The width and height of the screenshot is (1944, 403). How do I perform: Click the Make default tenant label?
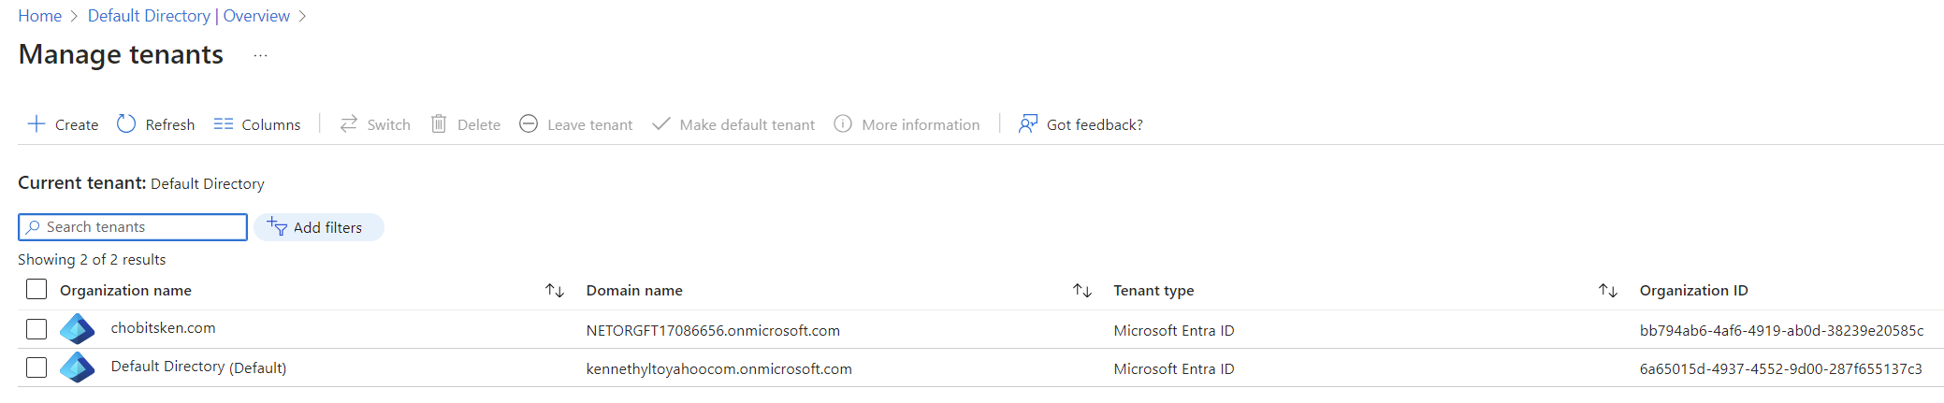coord(747,124)
